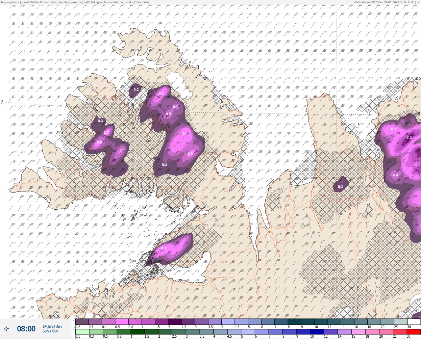The image size is (421, 339).
Task: Select the dark teal upper swatch labeled 9
Action: pos(308,322)
